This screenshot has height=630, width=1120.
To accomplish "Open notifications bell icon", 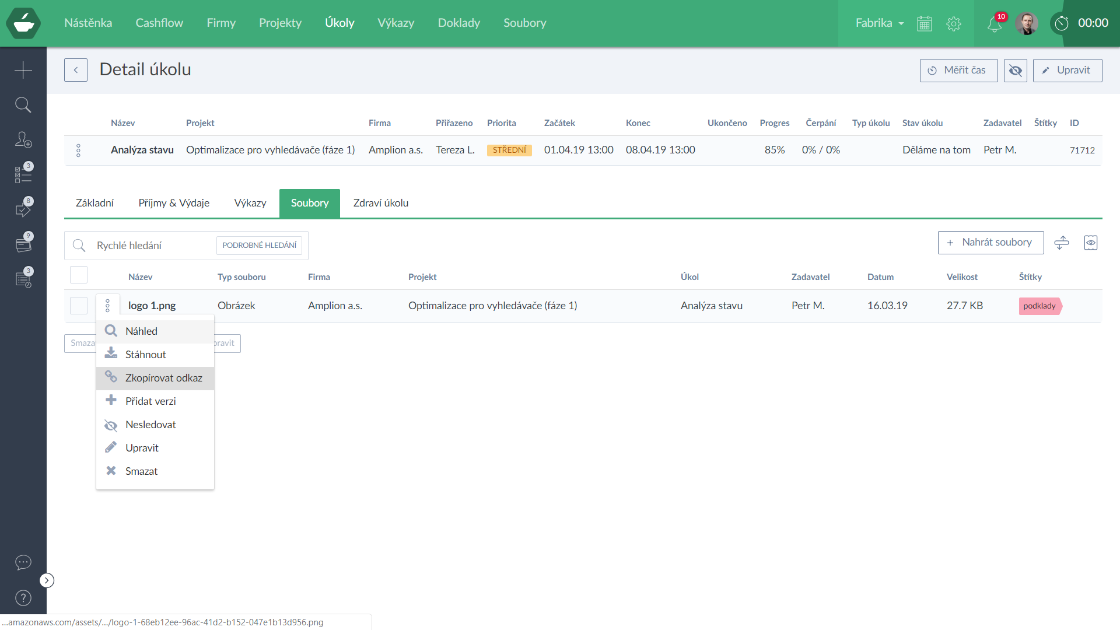I will [x=994, y=24].
